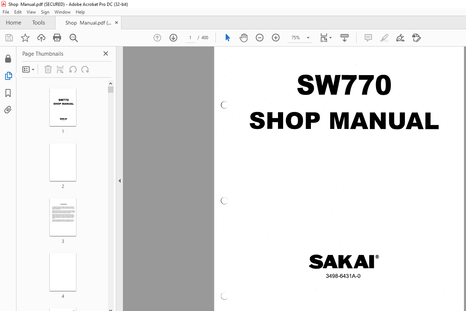
Task: Select page 1 thumbnail
Action: tap(63, 107)
